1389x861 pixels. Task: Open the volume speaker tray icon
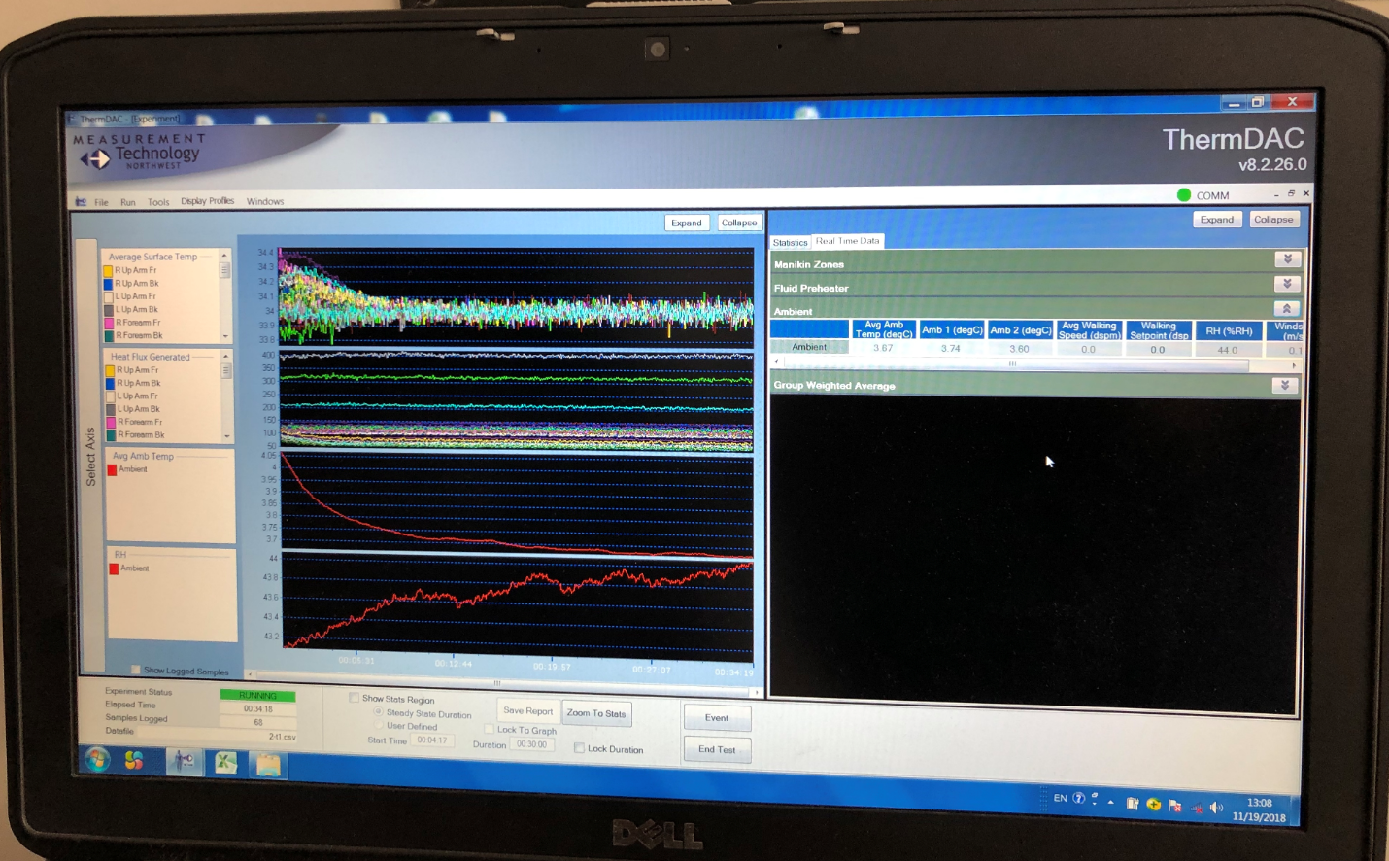1217,808
